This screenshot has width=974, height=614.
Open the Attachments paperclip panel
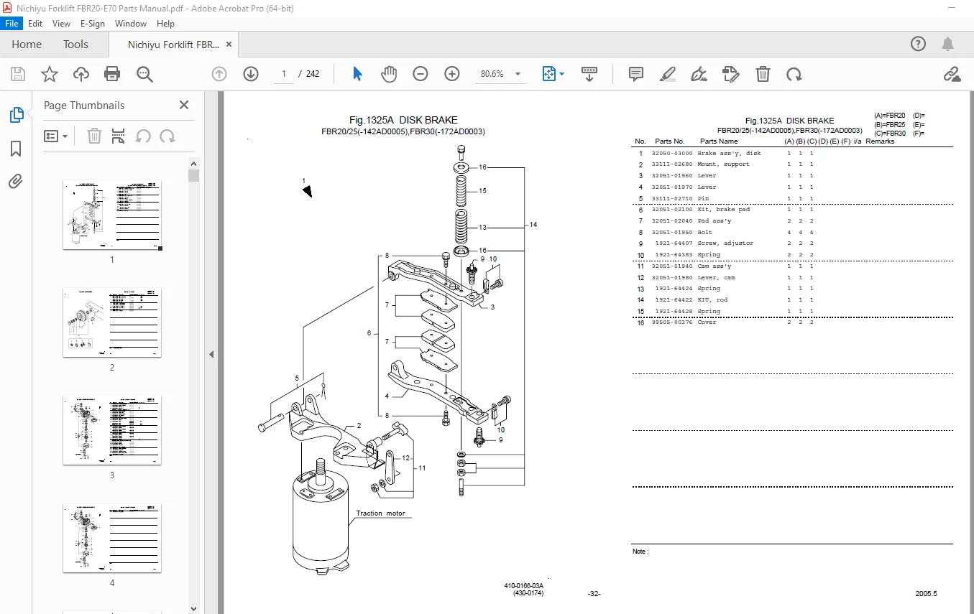pyautogui.click(x=16, y=182)
